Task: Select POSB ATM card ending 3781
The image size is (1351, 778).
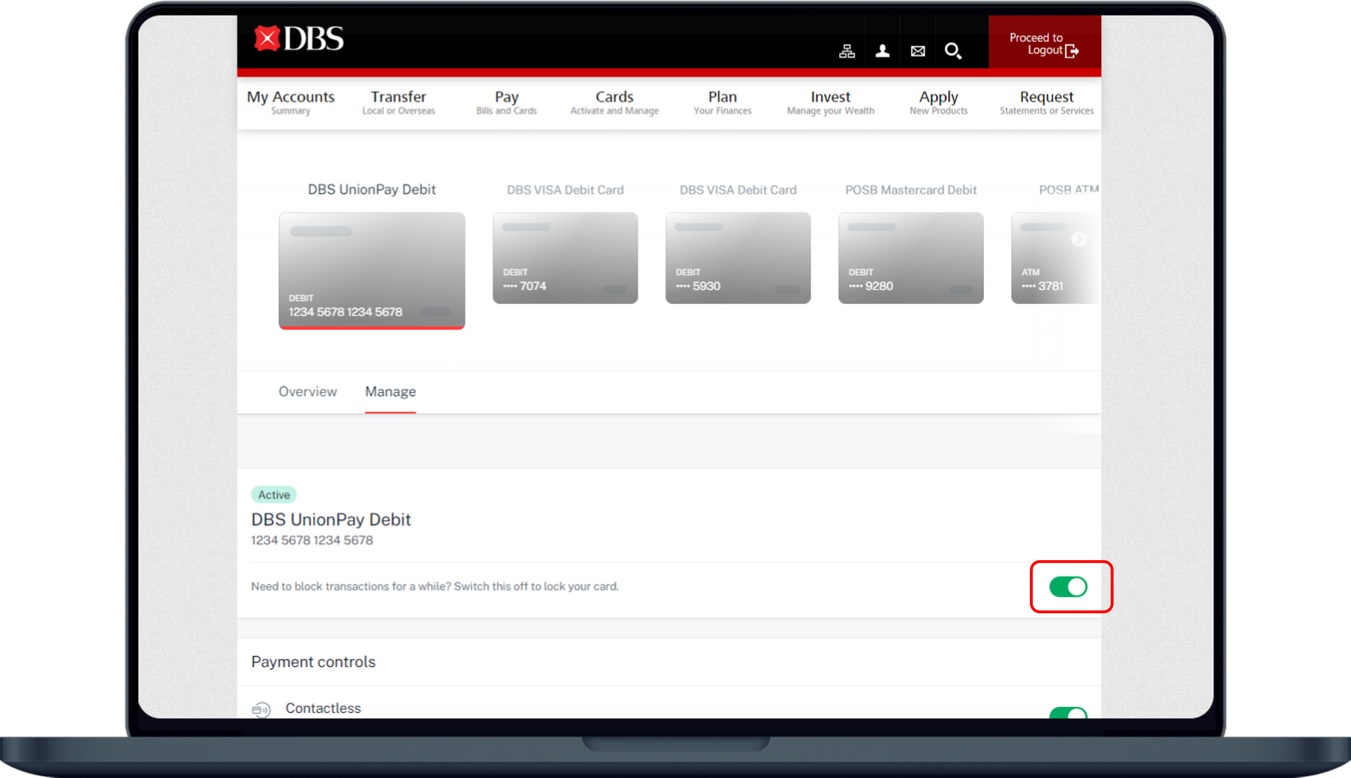Action: 1055,258
